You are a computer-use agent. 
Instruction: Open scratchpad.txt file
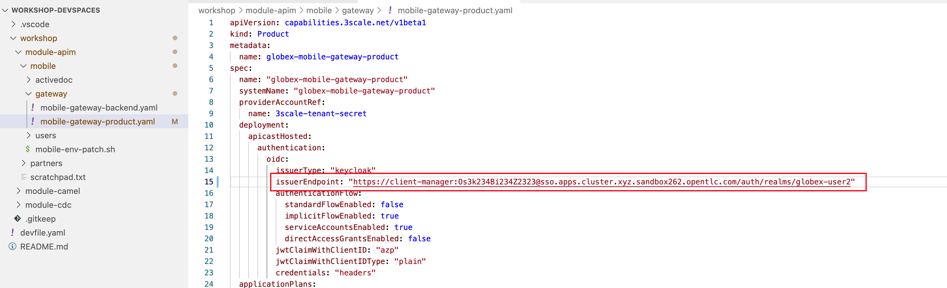(58, 177)
